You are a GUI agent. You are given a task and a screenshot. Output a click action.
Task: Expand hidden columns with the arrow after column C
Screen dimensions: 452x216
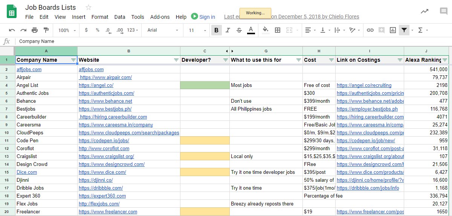tap(227, 51)
